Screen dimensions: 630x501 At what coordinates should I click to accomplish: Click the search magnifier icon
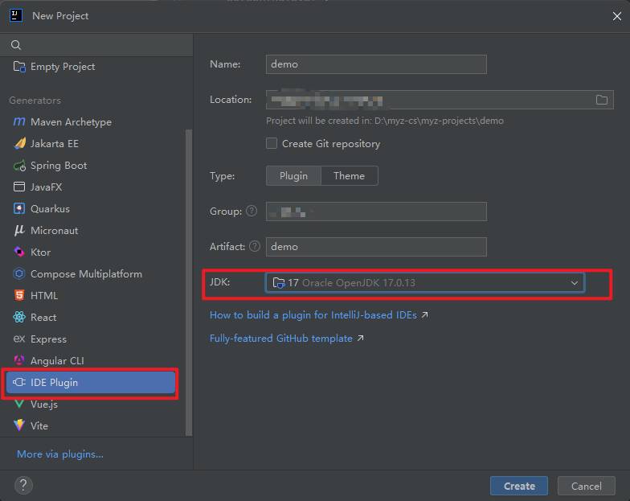(16, 45)
